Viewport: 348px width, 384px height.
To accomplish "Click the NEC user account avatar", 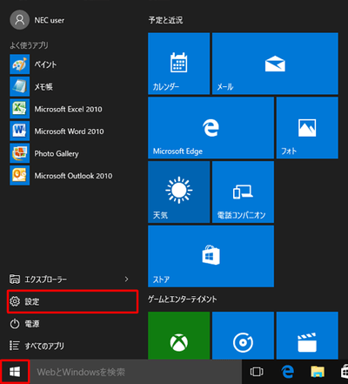I will 19,20.
